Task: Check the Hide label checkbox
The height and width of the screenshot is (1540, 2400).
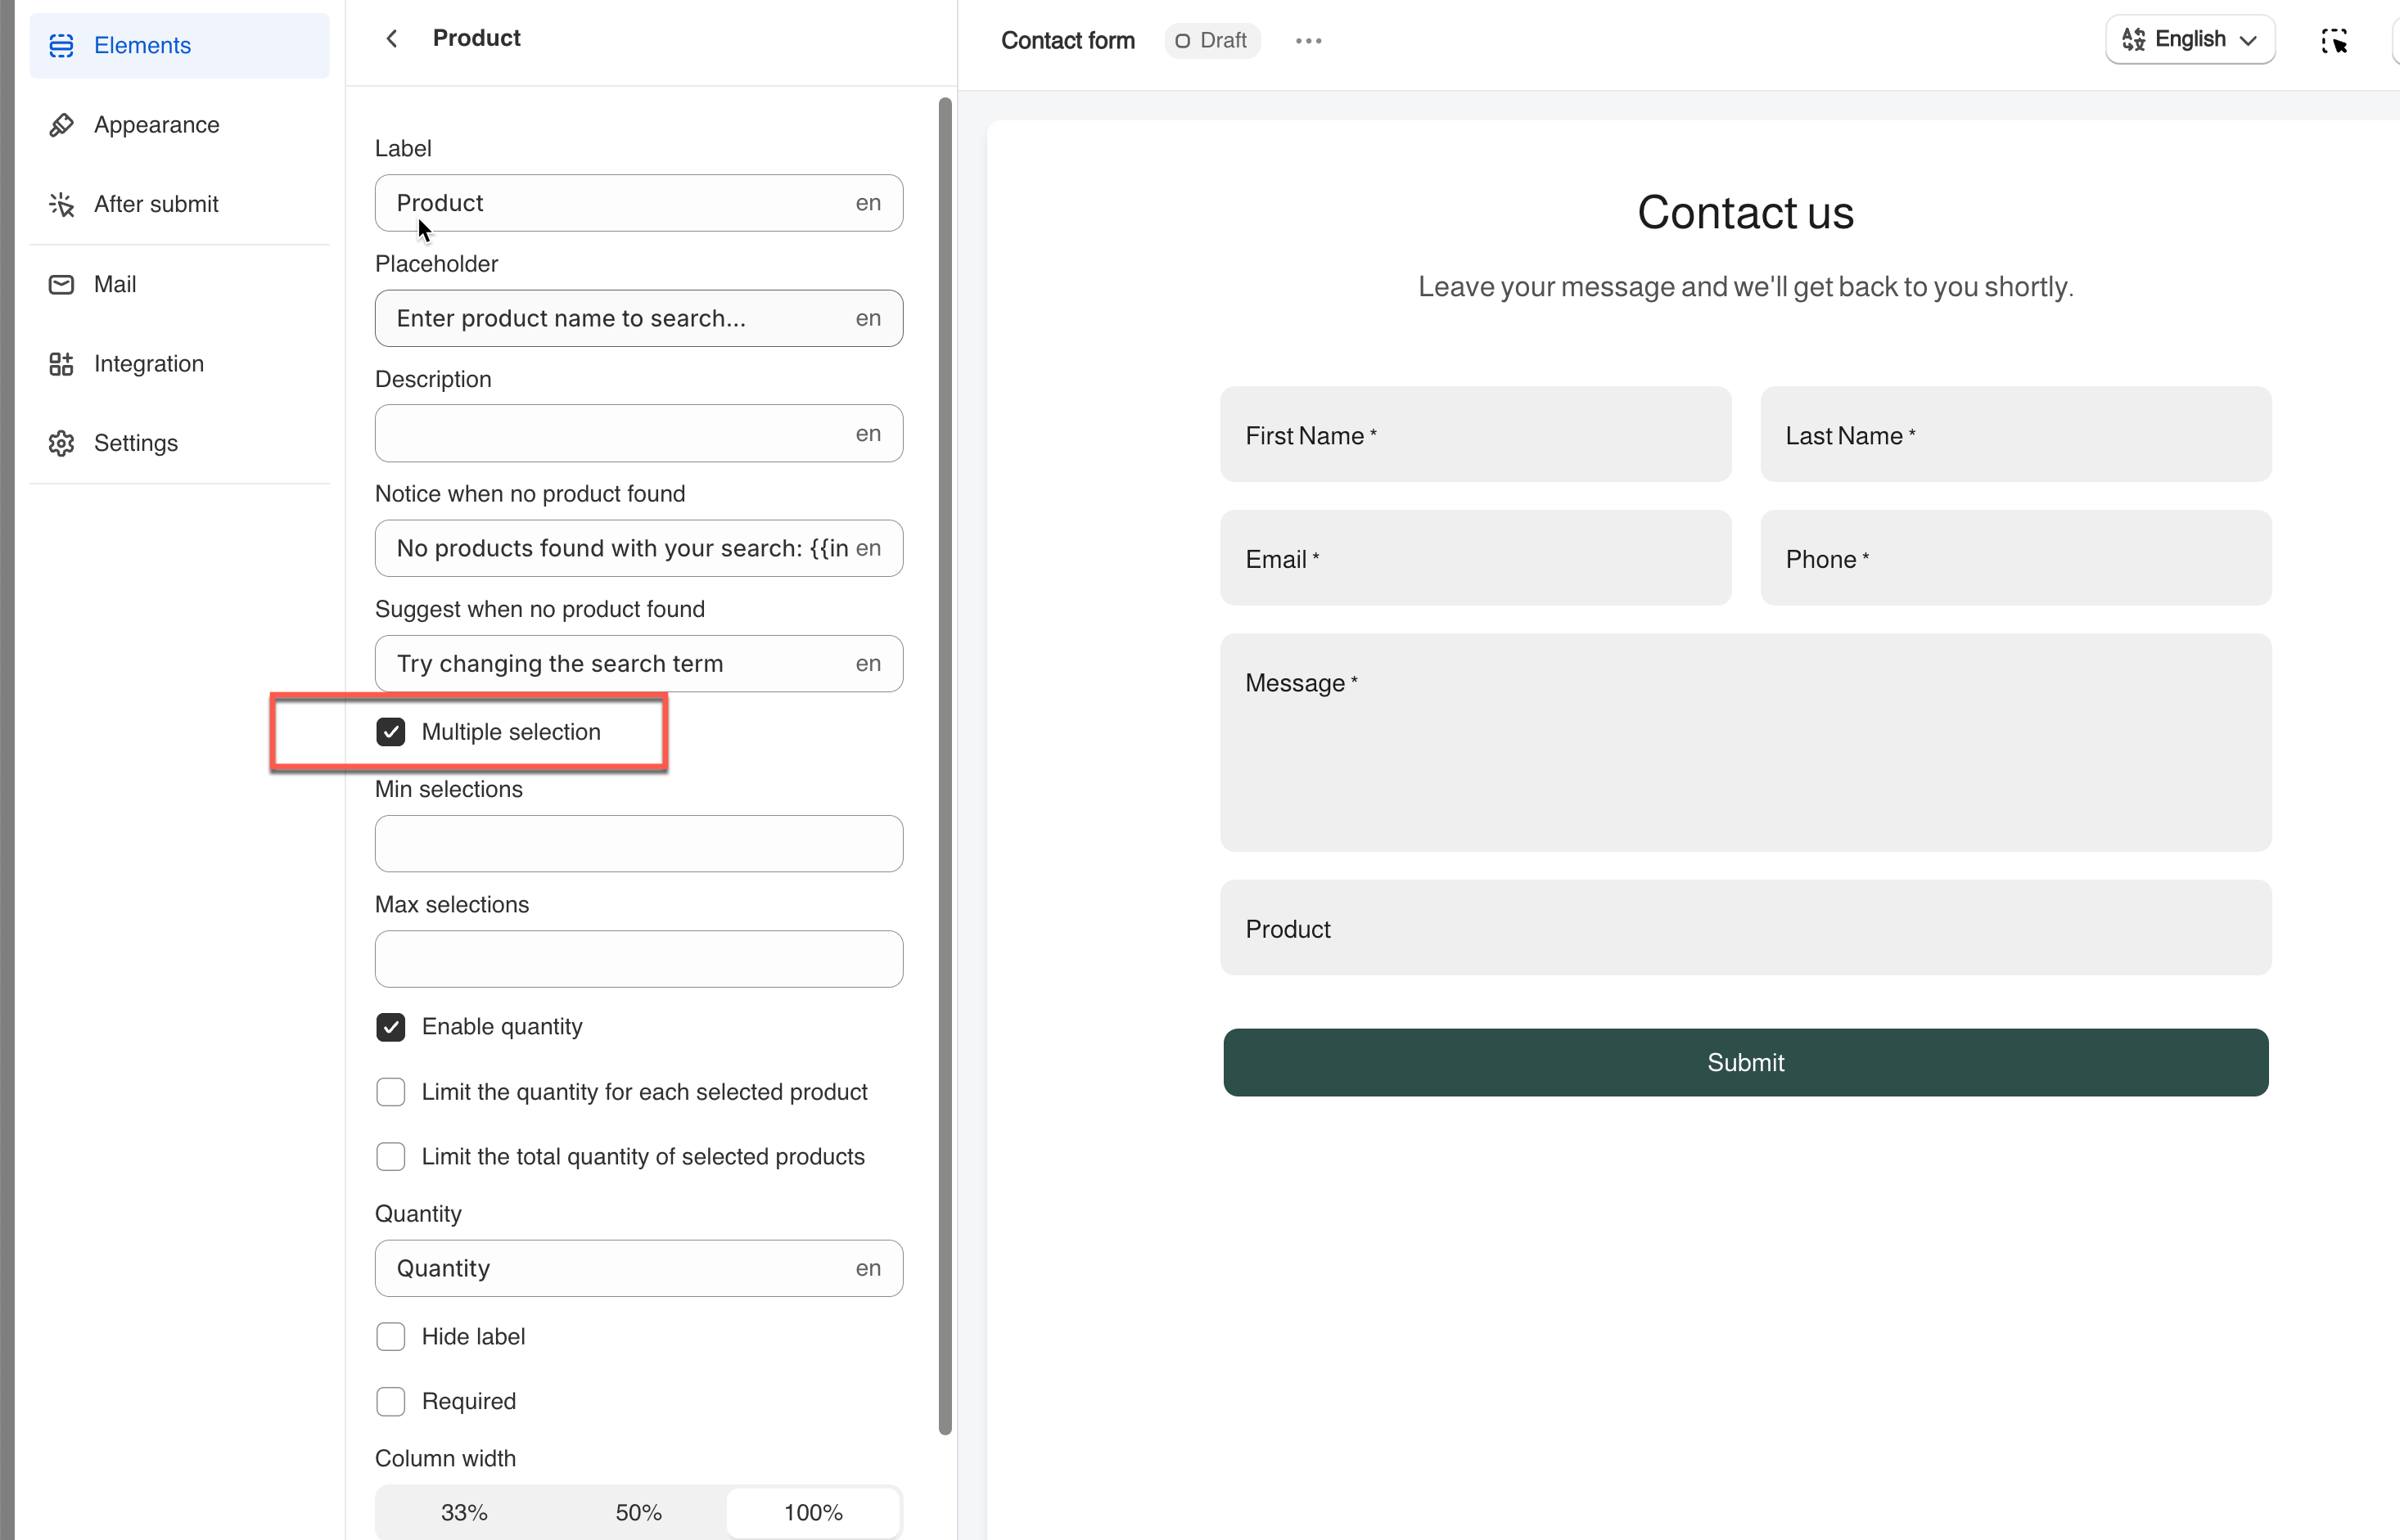Action: (390, 1336)
